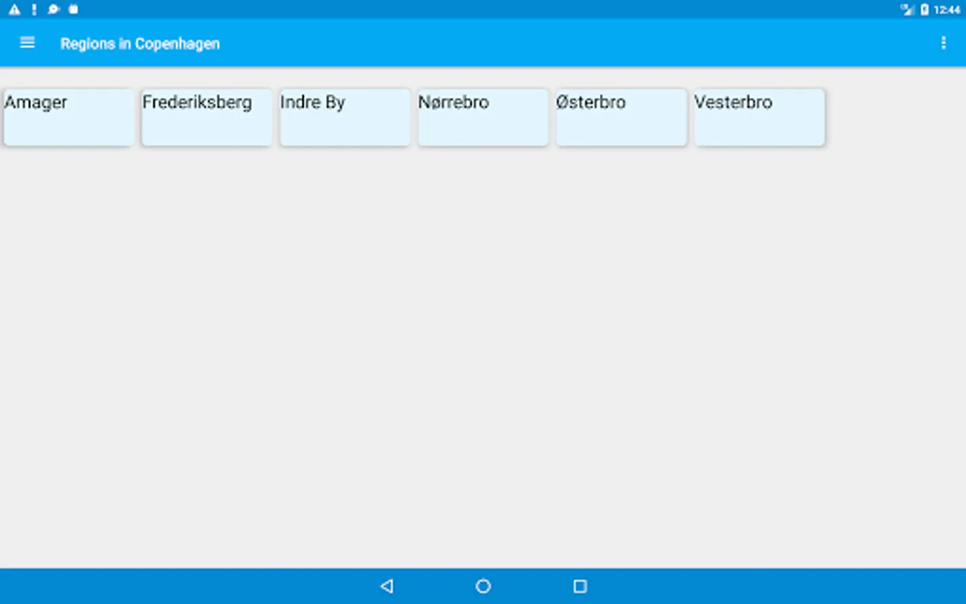This screenshot has width=966, height=604.
Task: Click the Regions in Copenhagen title
Action: 140,44
